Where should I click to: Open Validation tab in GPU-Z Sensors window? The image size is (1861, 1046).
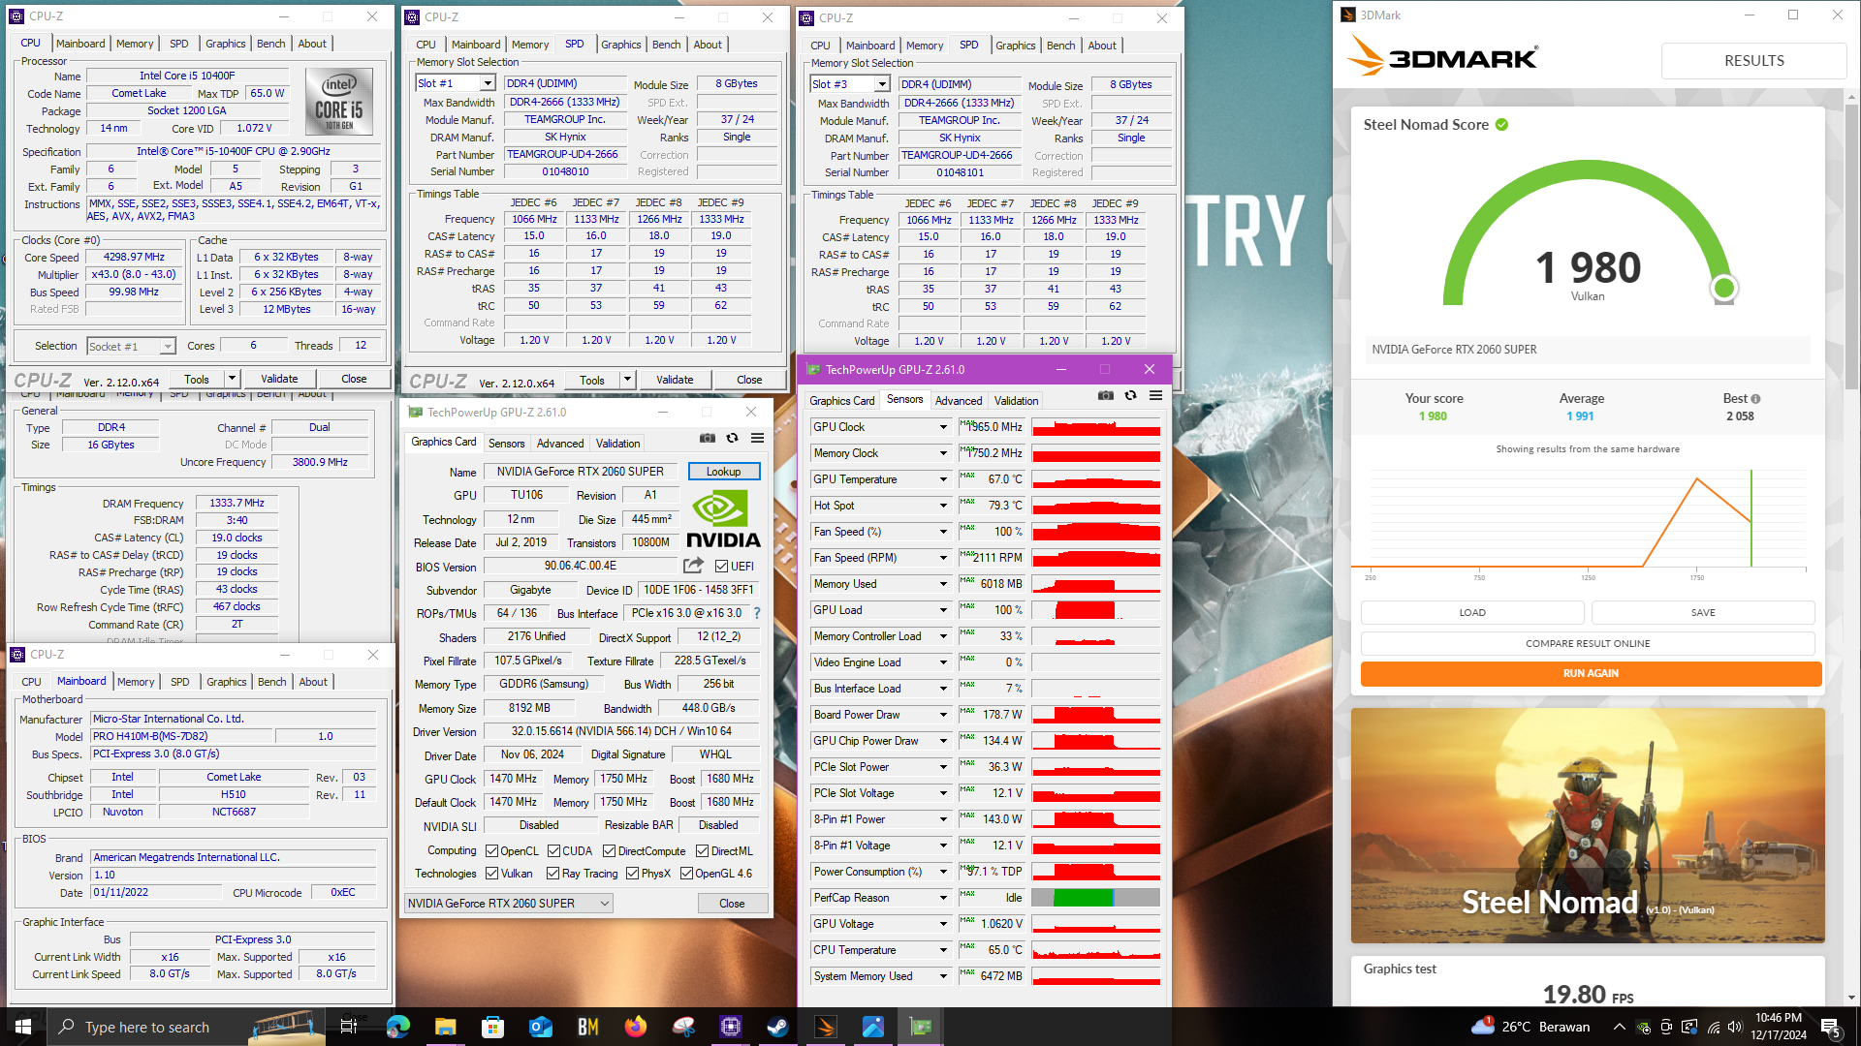point(1016,401)
